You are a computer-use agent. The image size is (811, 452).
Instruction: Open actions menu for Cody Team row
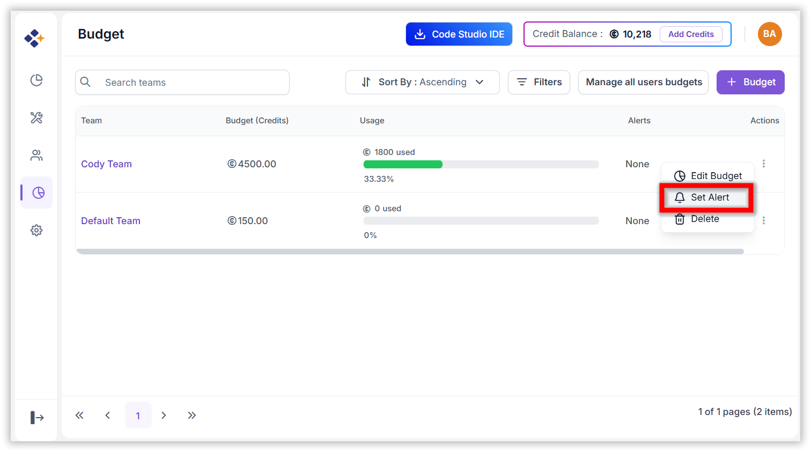pyautogui.click(x=764, y=164)
